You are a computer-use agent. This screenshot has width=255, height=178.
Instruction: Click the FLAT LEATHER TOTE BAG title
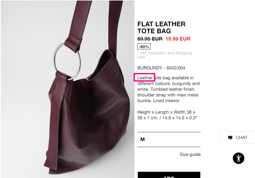point(161,28)
